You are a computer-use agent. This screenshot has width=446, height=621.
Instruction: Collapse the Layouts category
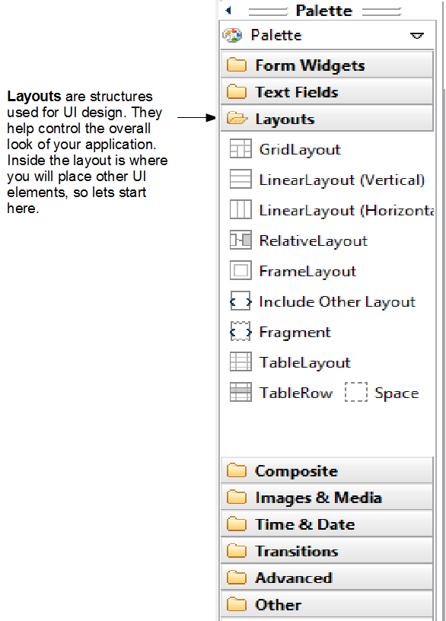point(327,118)
